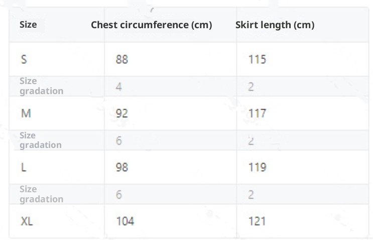
Task: Select the S size cell
Action: pyautogui.click(x=24, y=59)
